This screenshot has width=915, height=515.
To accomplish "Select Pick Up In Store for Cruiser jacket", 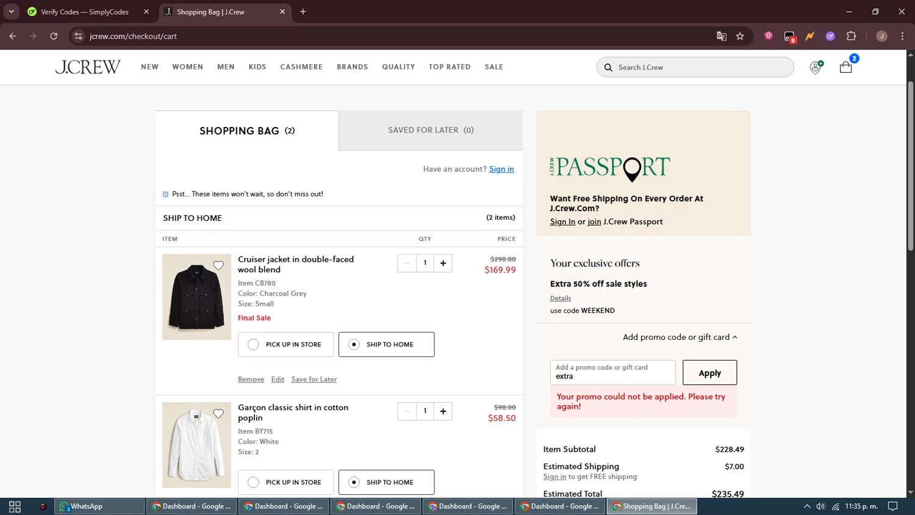I will coord(285,345).
